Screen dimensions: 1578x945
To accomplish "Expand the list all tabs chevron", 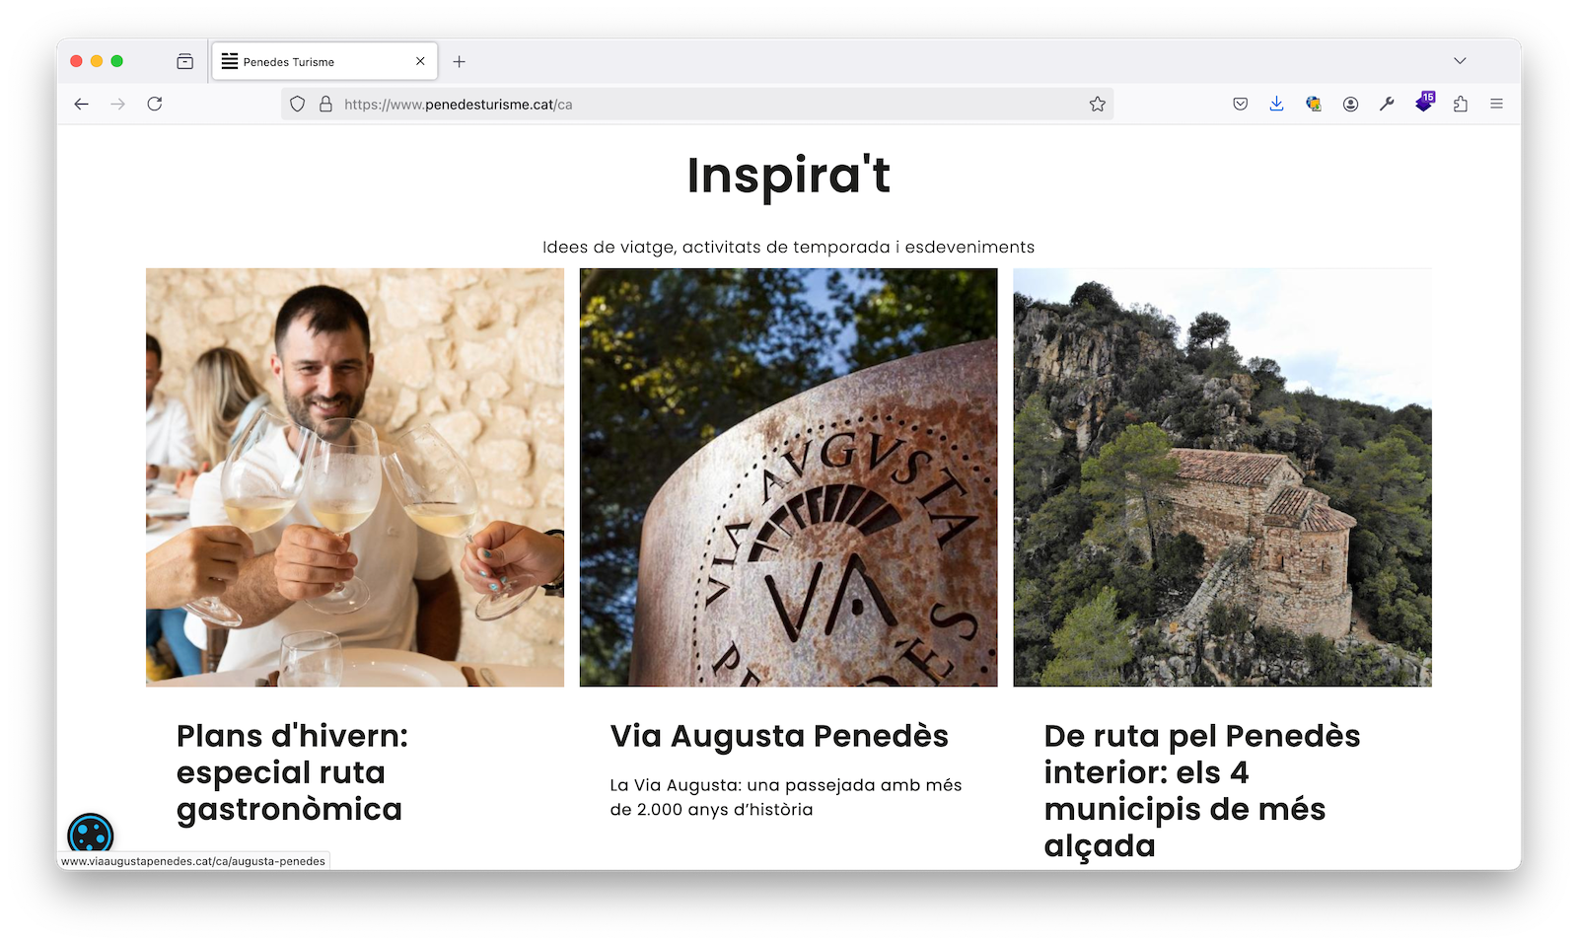I will (x=1460, y=61).
